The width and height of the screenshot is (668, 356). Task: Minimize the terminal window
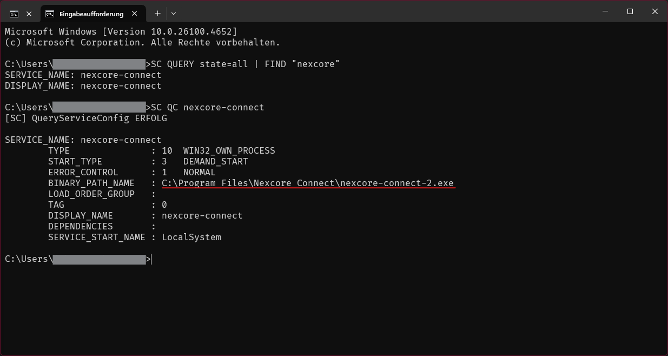605,11
